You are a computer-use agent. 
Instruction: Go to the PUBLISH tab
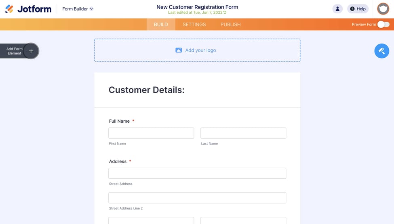tap(230, 24)
